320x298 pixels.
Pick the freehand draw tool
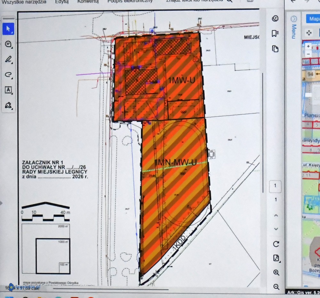point(8,75)
